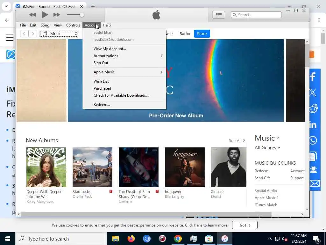Click the iTunes volume slider knob
The width and height of the screenshot is (326, 245).
click(82, 15)
